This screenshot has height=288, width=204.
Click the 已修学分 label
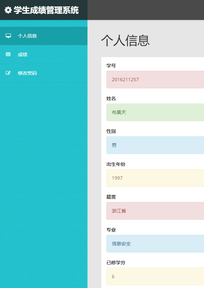[x=116, y=263]
